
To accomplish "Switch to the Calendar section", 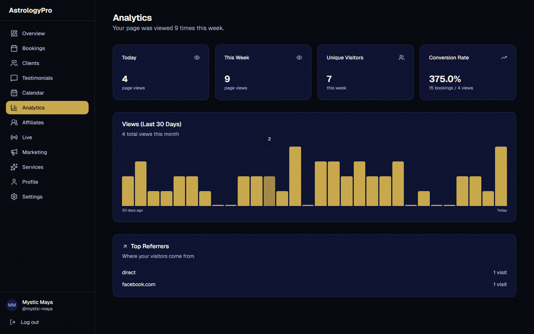I will [33, 92].
